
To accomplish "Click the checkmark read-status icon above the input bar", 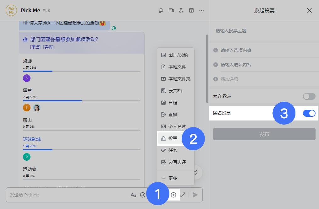I will pyautogui.click(x=195, y=172).
